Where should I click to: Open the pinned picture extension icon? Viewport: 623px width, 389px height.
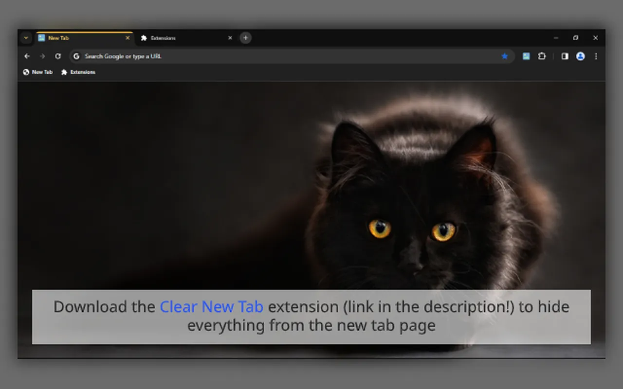[526, 56]
